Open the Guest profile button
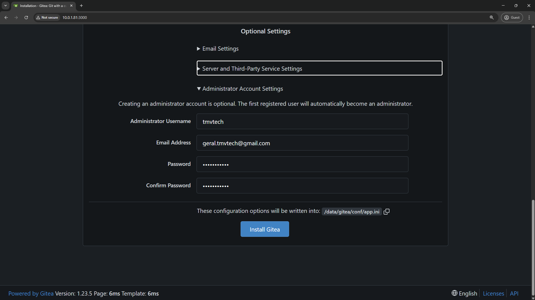This screenshot has height=300, width=535. coord(512,18)
